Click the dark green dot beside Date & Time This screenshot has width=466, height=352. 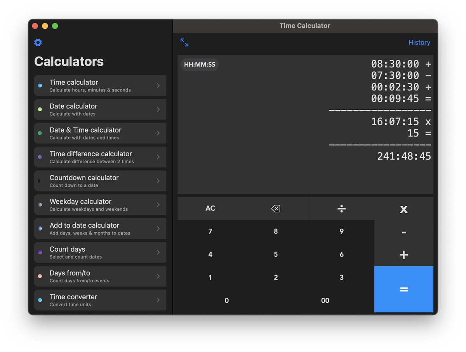[x=40, y=133]
